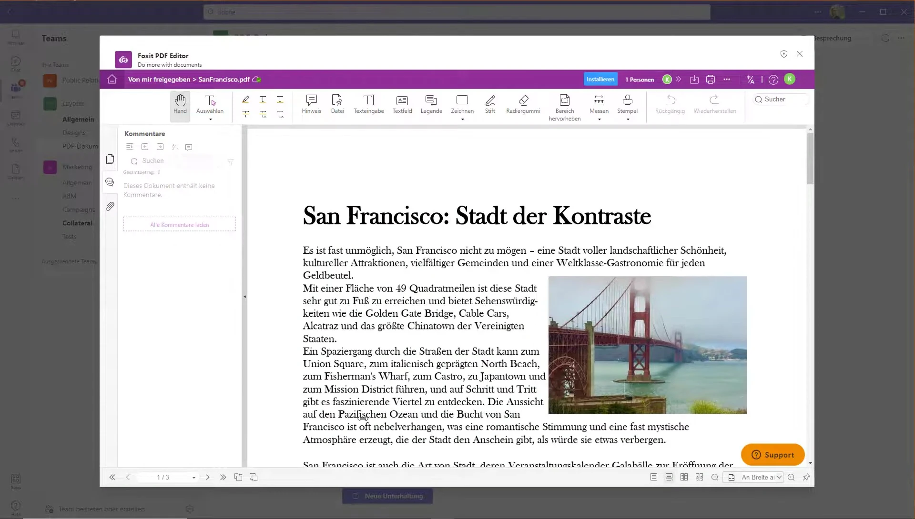Image resolution: width=915 pixels, height=519 pixels.
Task: Click the Wiederherstellen redo icon
Action: click(714, 100)
